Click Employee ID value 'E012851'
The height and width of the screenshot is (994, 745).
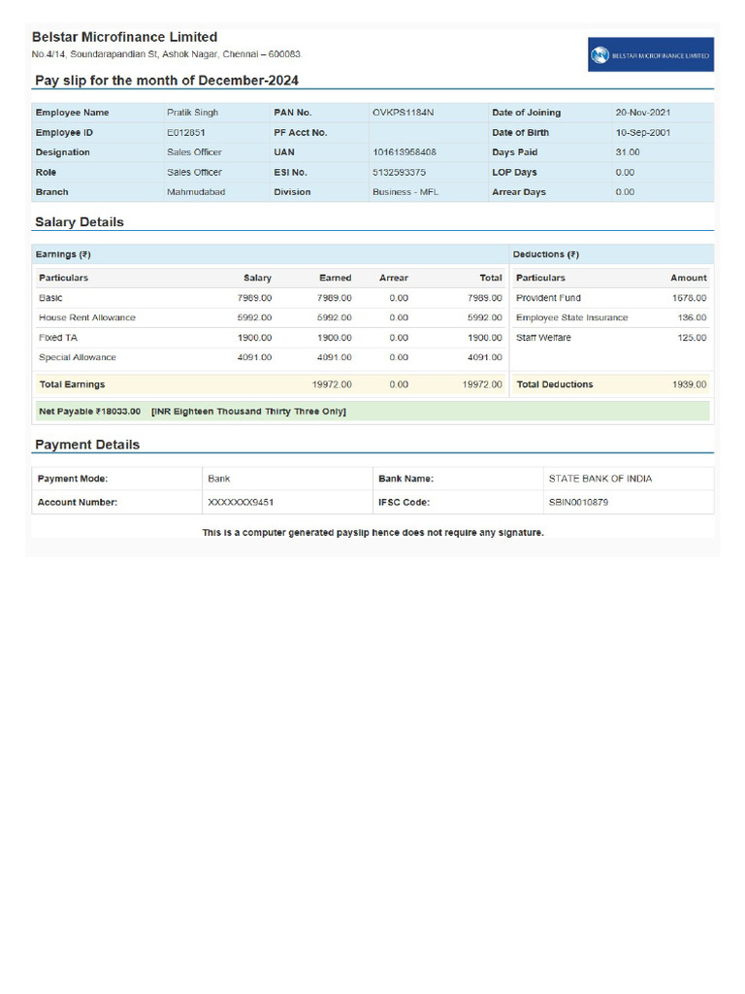[x=185, y=132]
